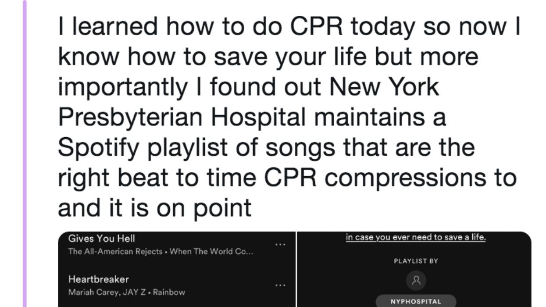Select the song "Gives You Hell"
546x307 pixels.
pos(101,239)
